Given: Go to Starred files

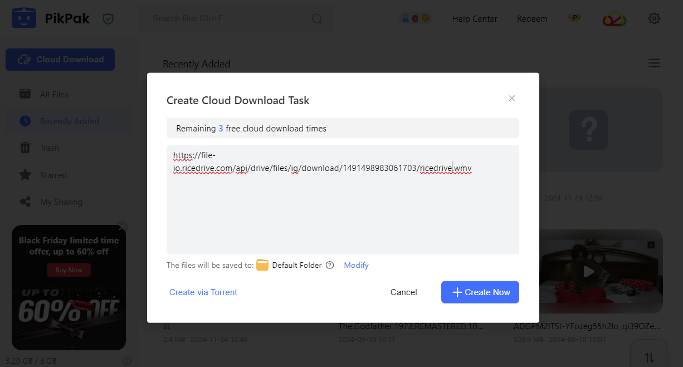Looking at the screenshot, I should (x=53, y=175).
